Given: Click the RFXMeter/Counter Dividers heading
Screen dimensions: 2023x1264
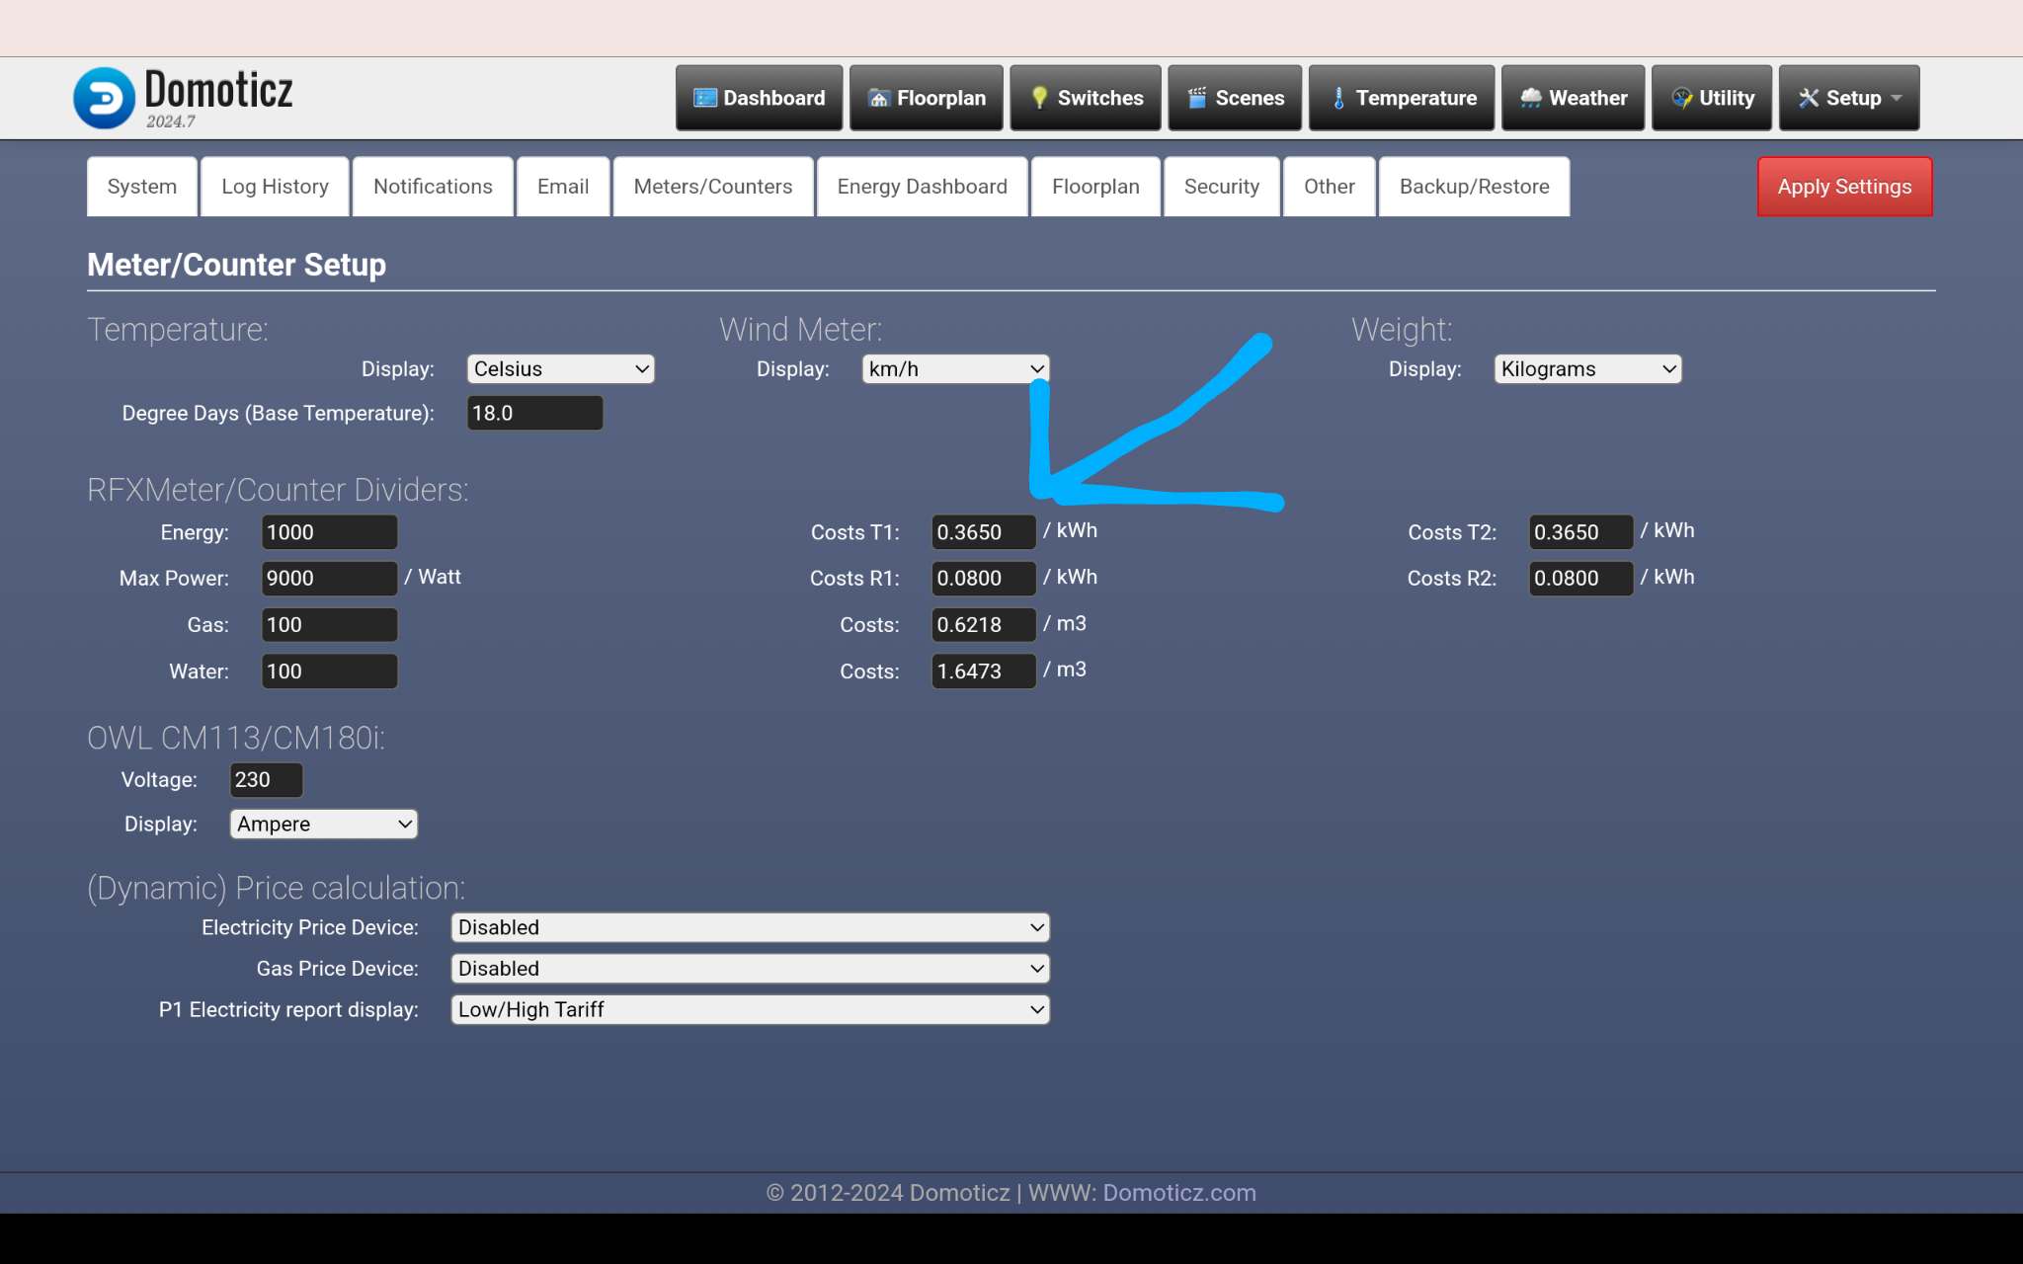Looking at the screenshot, I should click(x=278, y=490).
